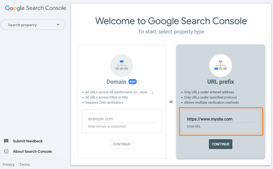Click 'All URLs across https or http' text
273x169 pixels.
(x=107, y=97)
